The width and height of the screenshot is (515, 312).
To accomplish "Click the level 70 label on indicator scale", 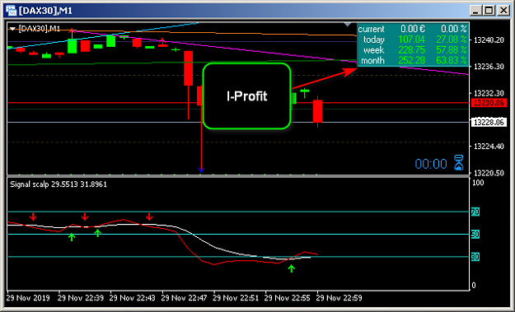I will pos(475,212).
